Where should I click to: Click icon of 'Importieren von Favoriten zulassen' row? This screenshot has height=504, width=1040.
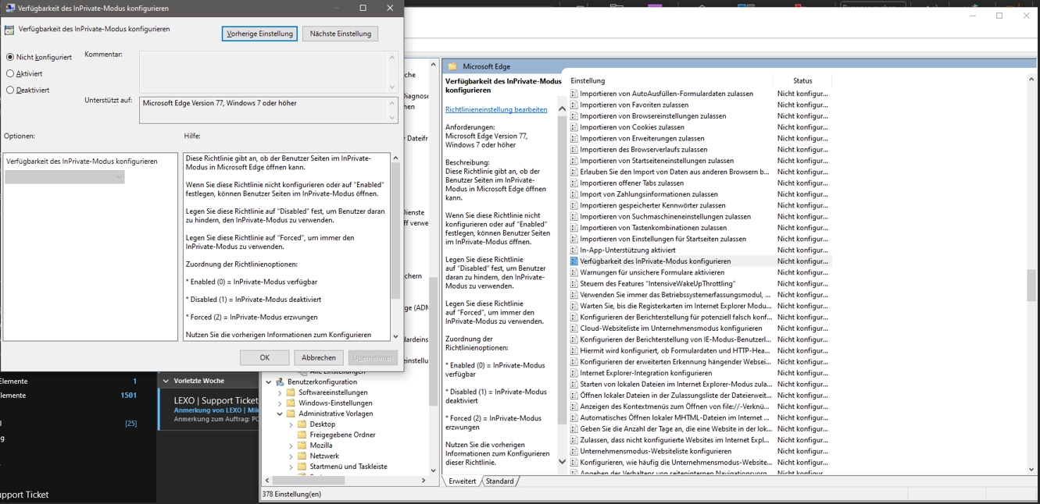click(x=574, y=105)
